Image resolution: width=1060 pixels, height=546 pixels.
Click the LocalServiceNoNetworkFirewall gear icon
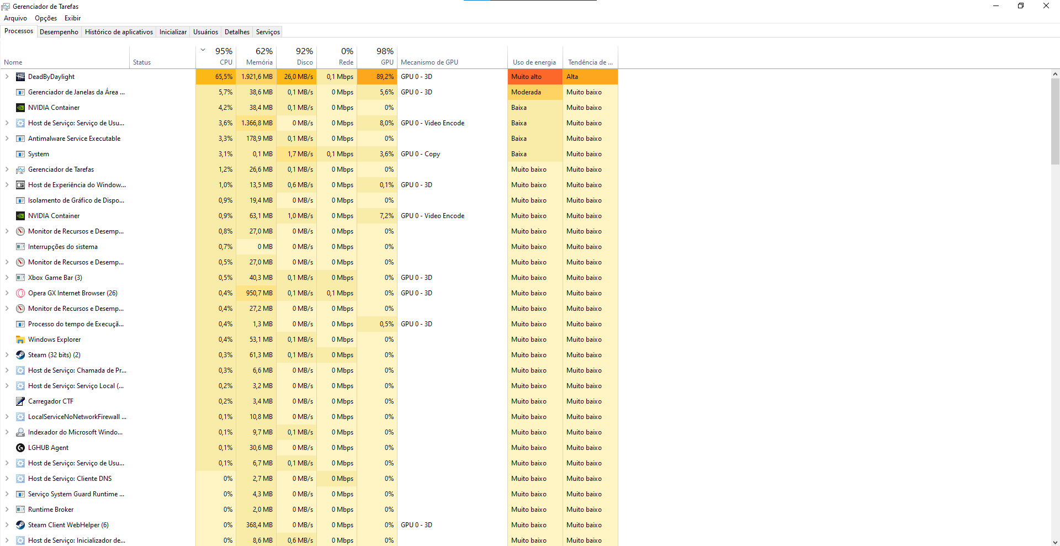point(20,417)
